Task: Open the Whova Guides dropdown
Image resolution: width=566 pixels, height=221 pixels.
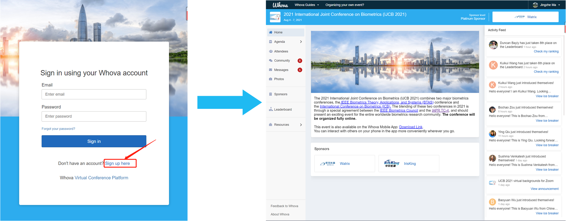Action: [307, 5]
